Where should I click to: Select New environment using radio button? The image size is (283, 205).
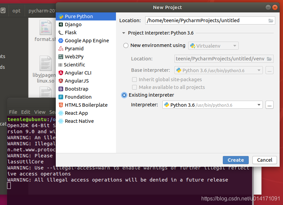(x=126, y=45)
